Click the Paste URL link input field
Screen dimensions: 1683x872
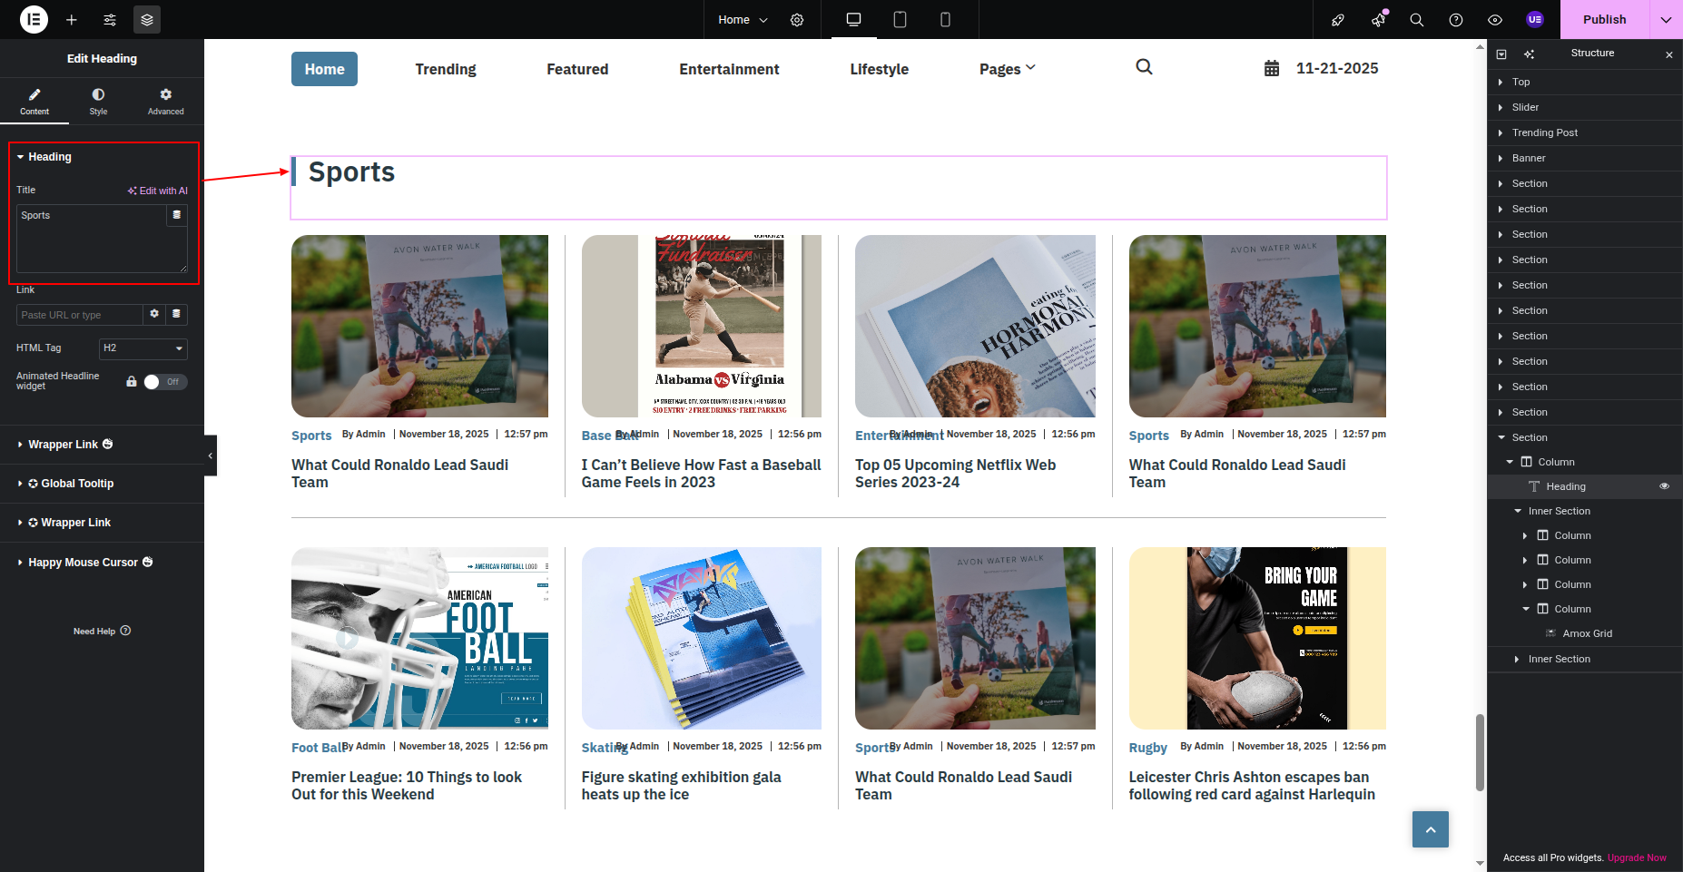tap(80, 315)
